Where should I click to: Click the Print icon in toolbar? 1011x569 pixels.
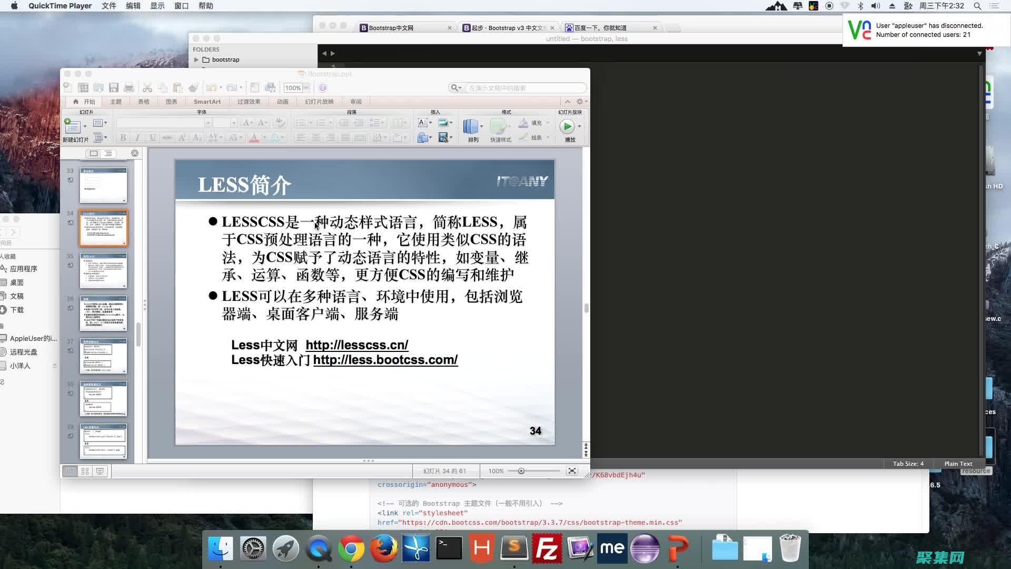pos(128,88)
